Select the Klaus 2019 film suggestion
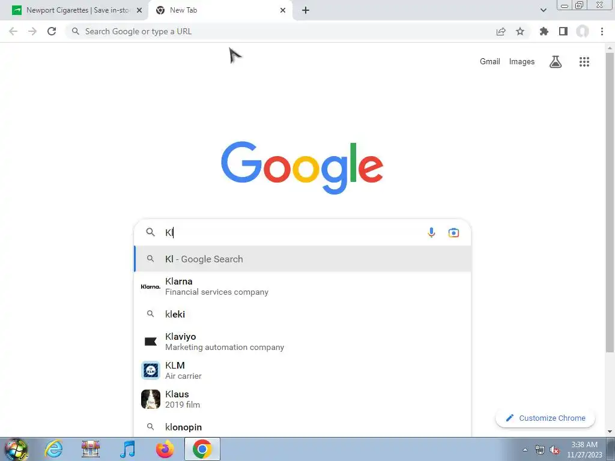The image size is (615, 461). click(303, 399)
